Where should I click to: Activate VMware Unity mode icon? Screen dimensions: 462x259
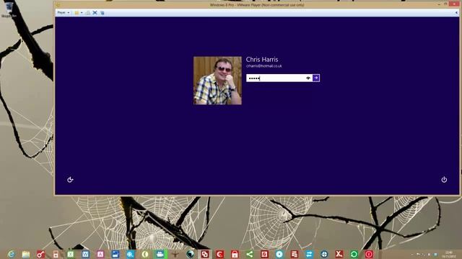click(103, 13)
